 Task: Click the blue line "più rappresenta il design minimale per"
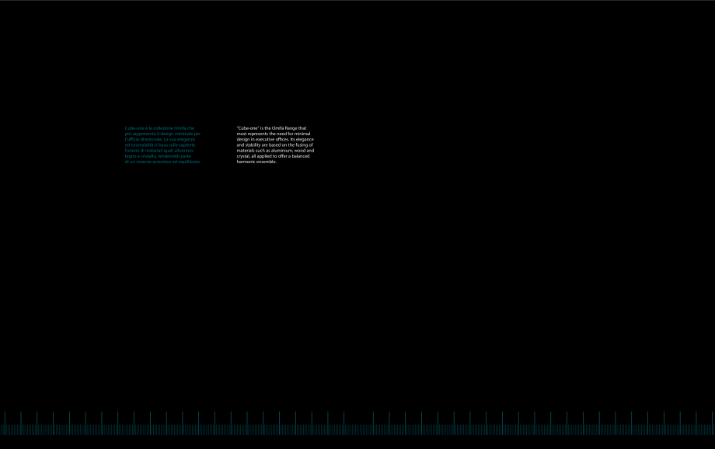pos(162,133)
